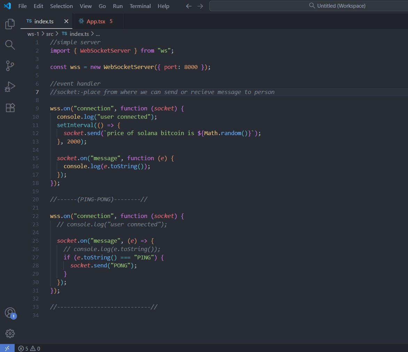Click the "PING" string in if condition
This screenshot has height=352, width=408.
(144, 257)
